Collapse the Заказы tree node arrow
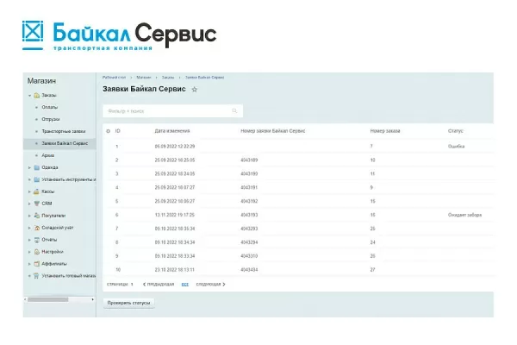The width and height of the screenshot is (517, 345). (29, 96)
